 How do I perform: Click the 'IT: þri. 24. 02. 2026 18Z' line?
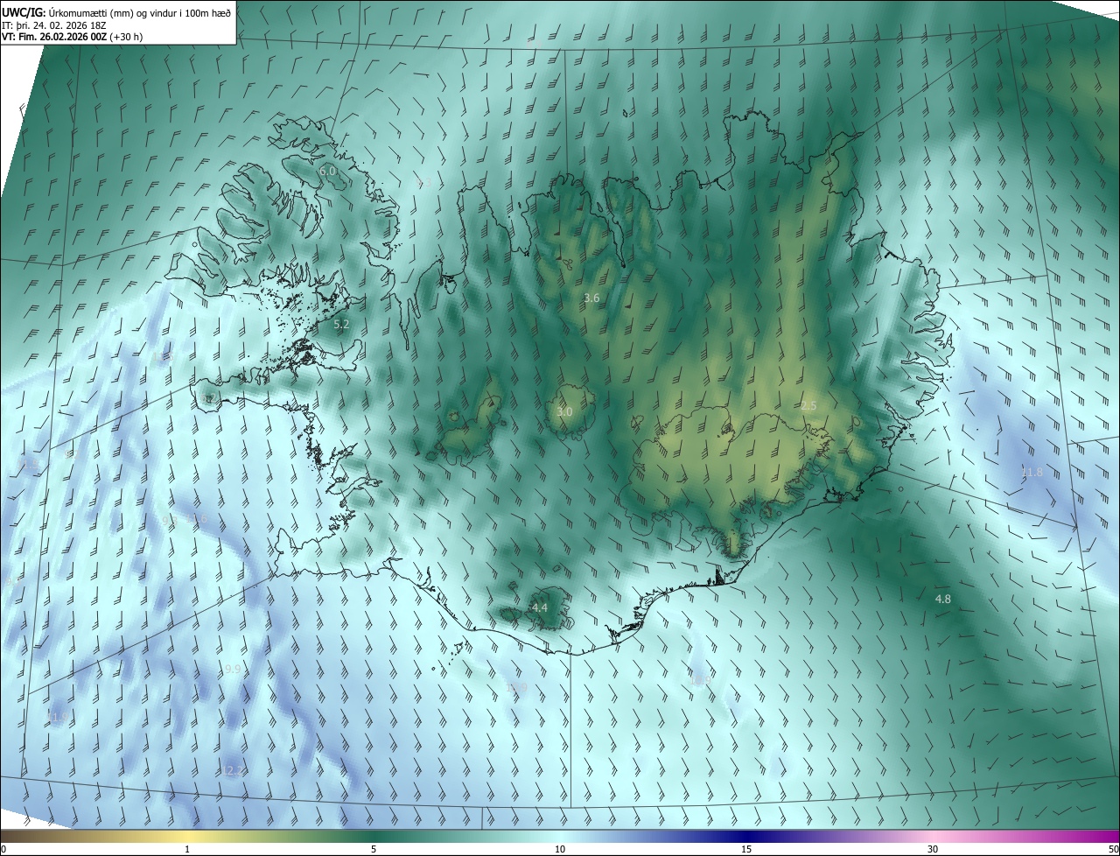[x=53, y=25]
